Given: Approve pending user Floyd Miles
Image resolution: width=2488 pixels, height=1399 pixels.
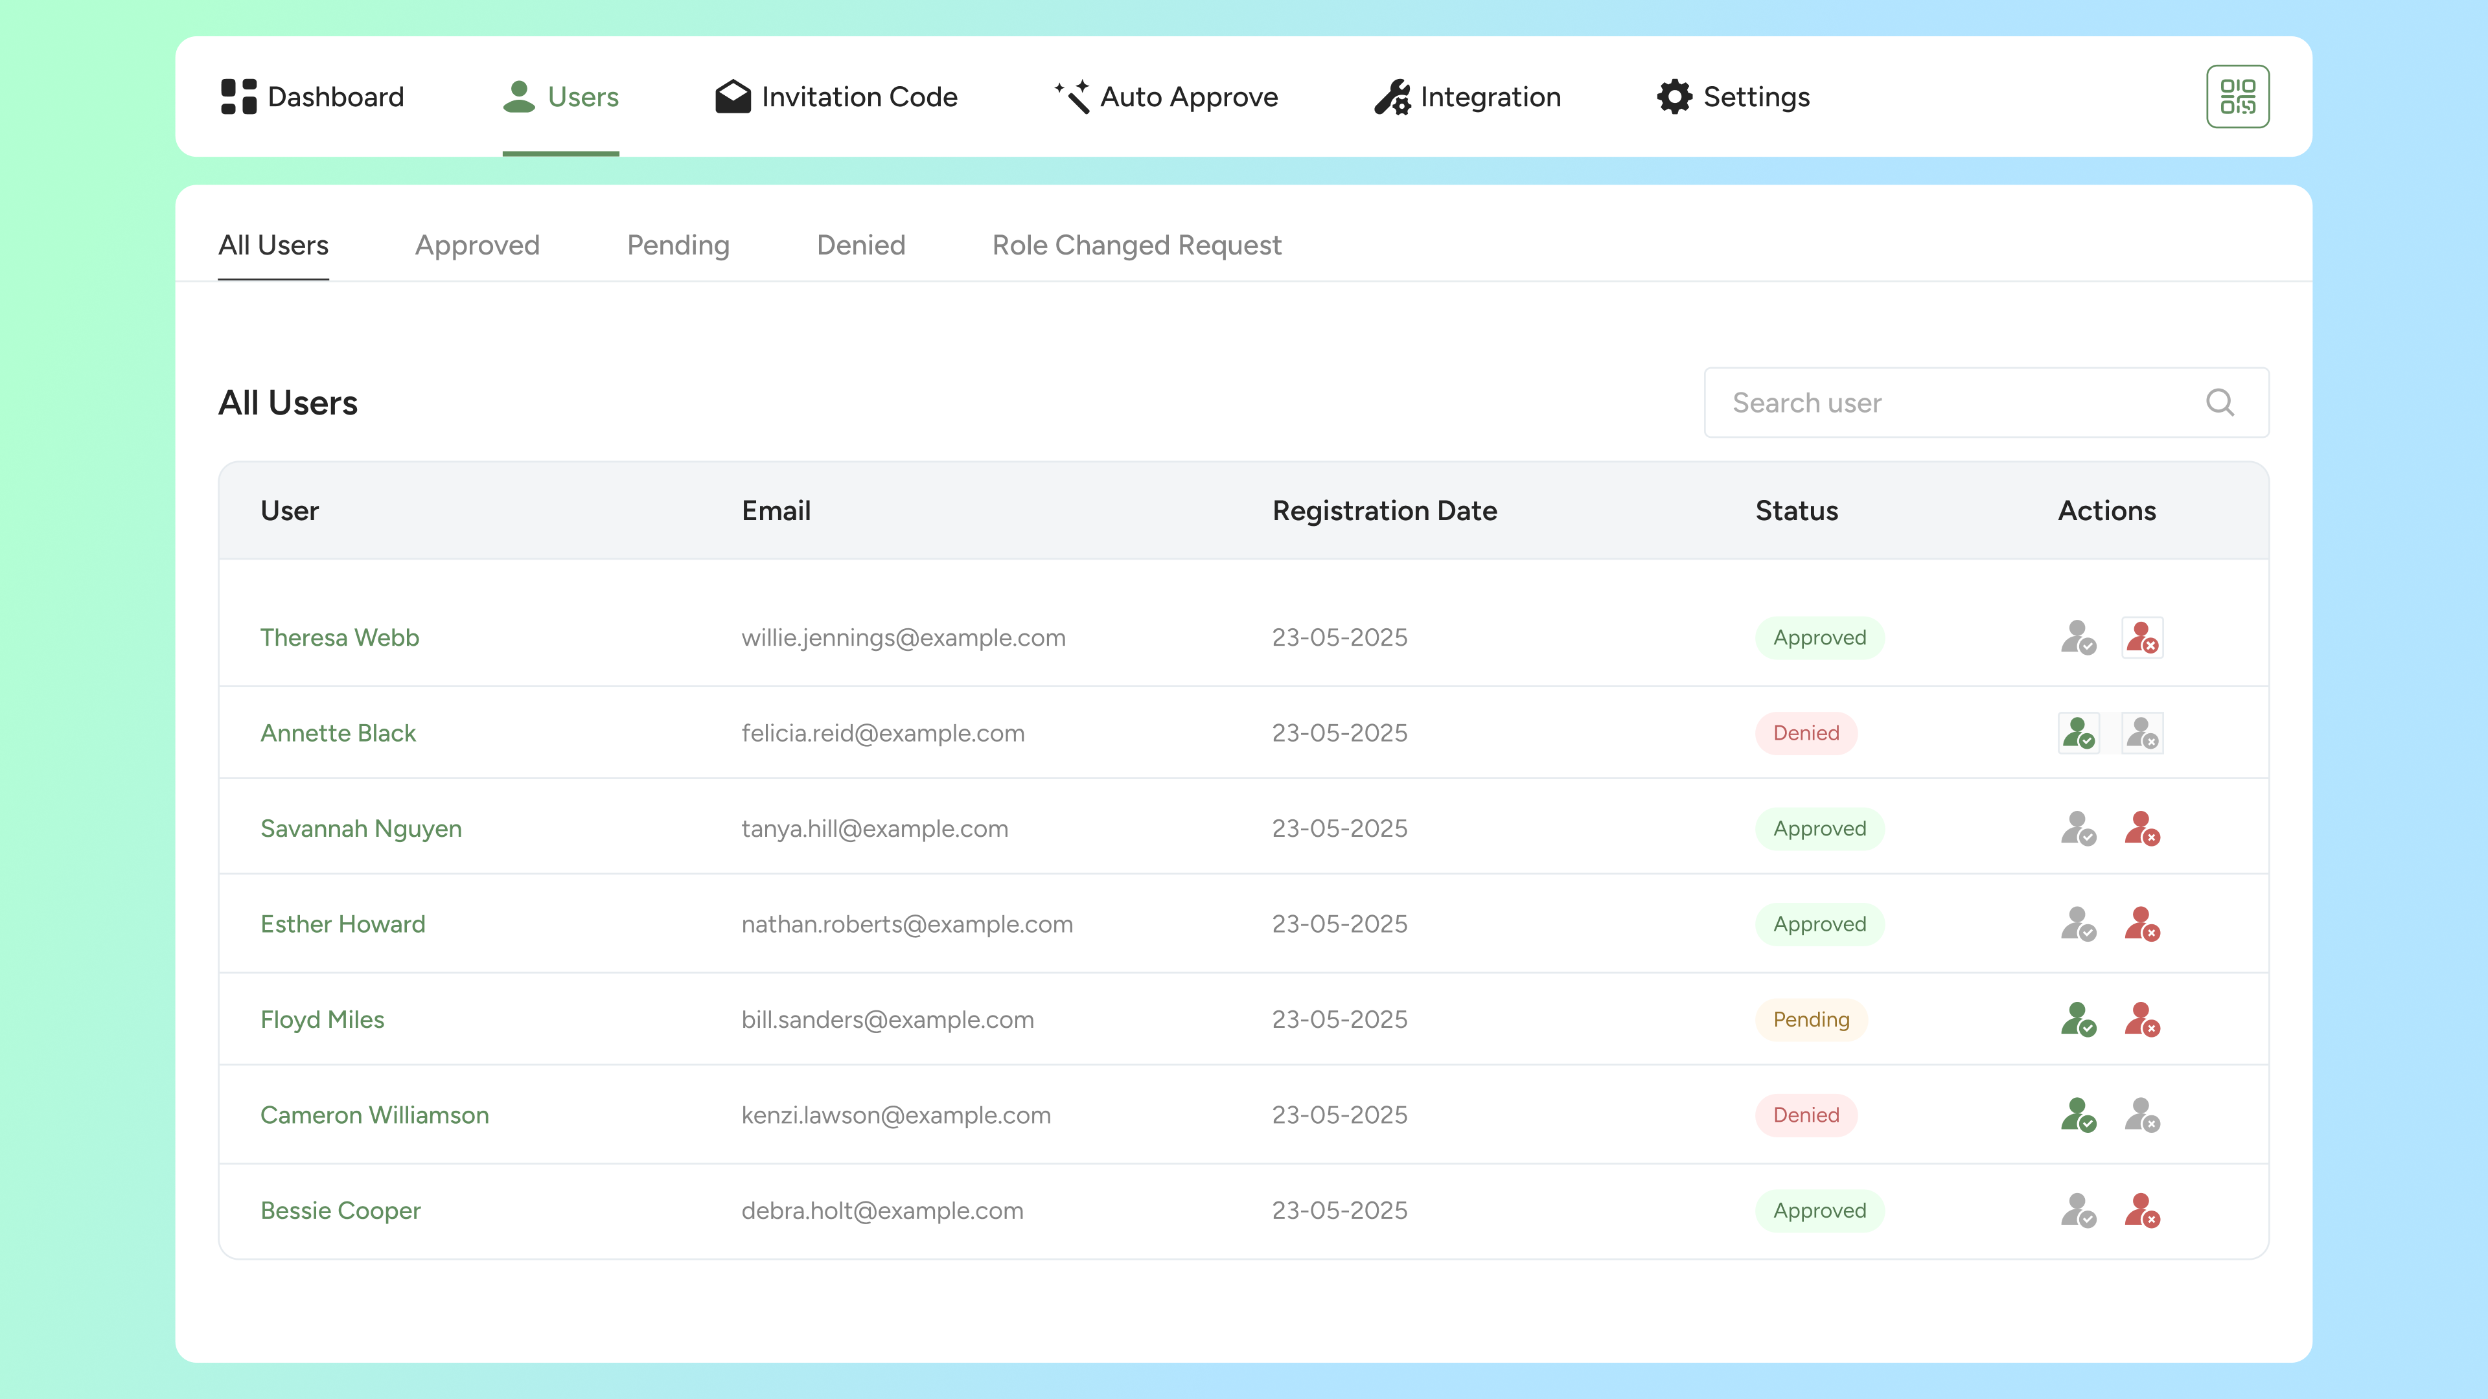Looking at the screenshot, I should (x=2077, y=1019).
